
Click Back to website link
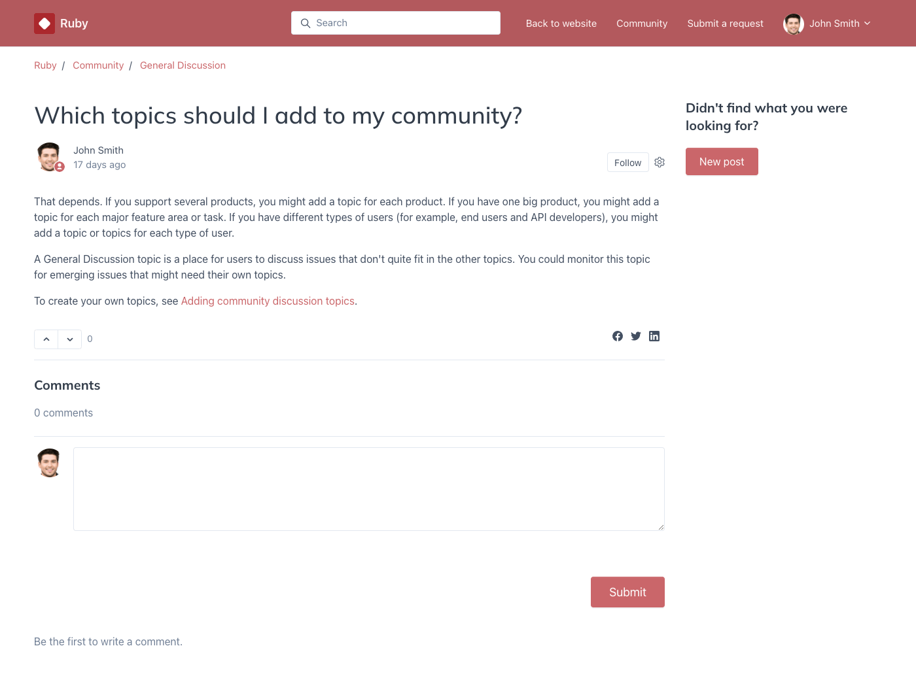tap(561, 24)
